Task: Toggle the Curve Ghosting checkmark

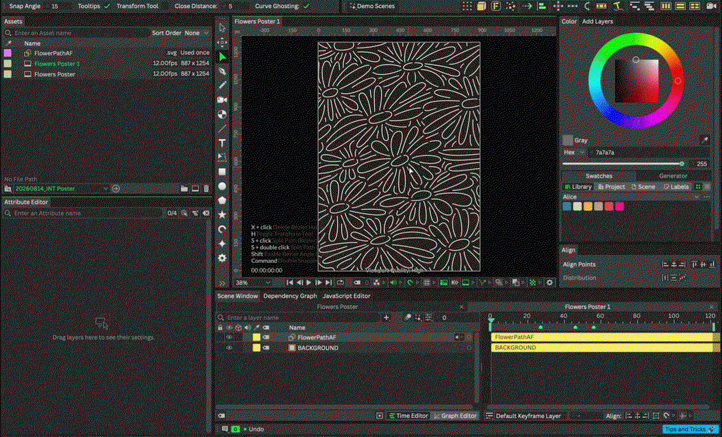Action: pos(307,6)
